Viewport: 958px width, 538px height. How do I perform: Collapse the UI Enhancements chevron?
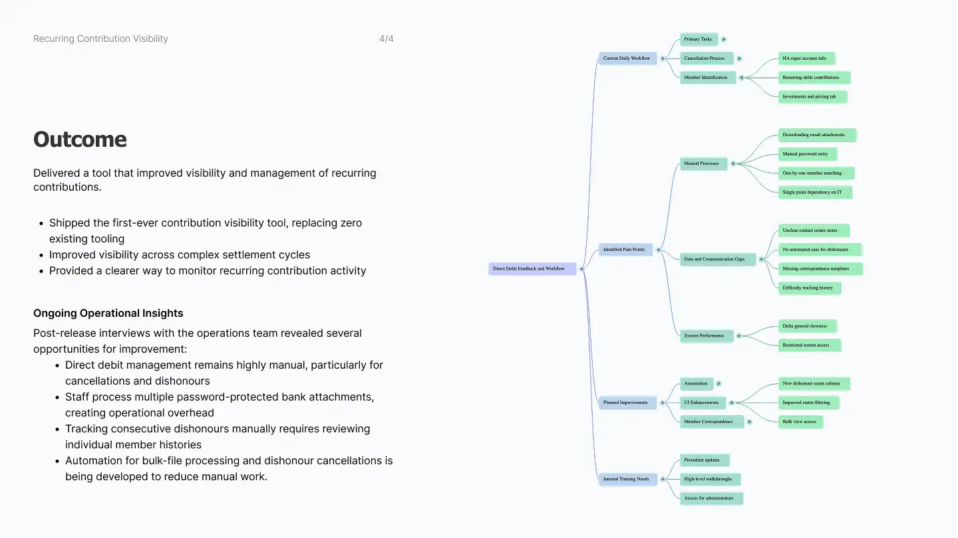(732, 403)
